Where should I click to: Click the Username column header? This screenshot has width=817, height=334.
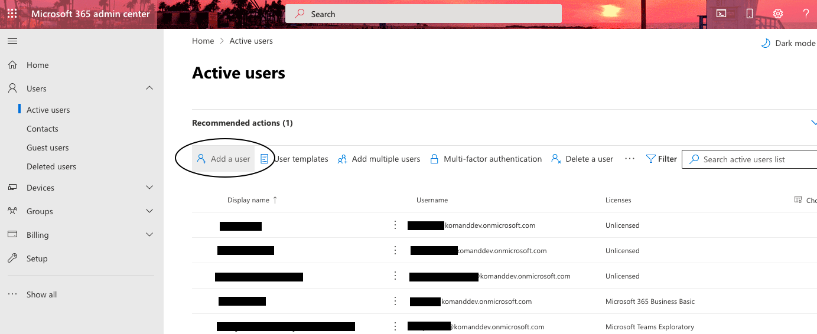432,200
